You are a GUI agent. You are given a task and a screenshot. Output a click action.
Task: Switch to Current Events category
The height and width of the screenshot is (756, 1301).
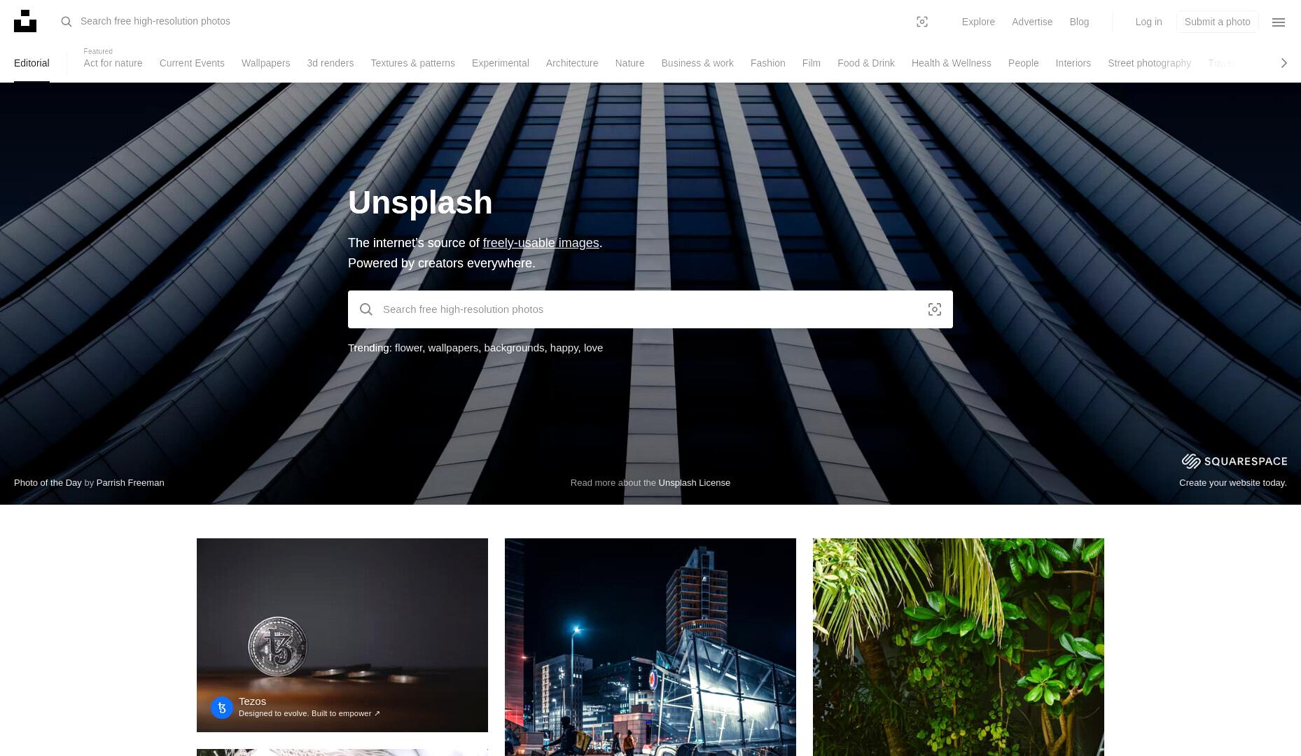click(192, 63)
